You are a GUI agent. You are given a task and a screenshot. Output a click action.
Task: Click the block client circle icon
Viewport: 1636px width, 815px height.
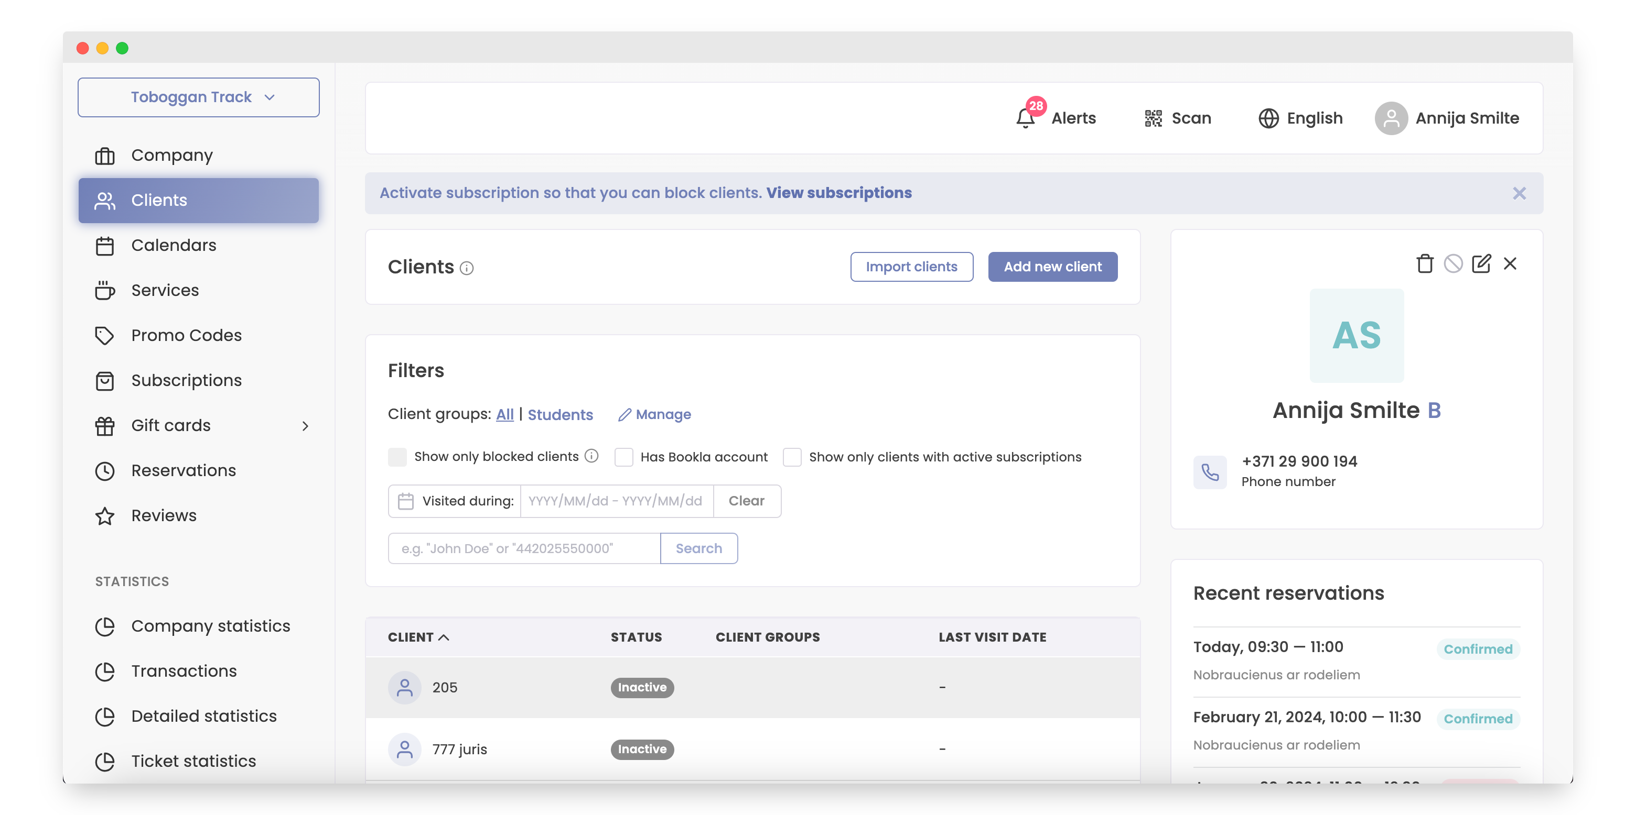point(1452,263)
